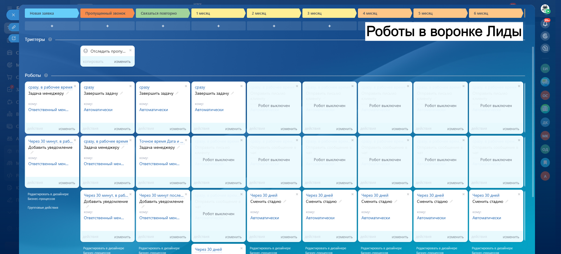The height and width of the screenshot is (254, 561).
Task: Remove the 'Через 30 минут после...' robot
Action: pos(186,194)
